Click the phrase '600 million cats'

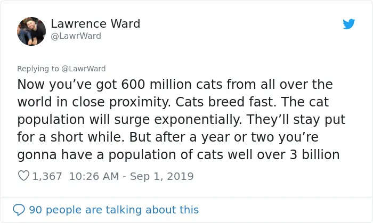pos(172,84)
